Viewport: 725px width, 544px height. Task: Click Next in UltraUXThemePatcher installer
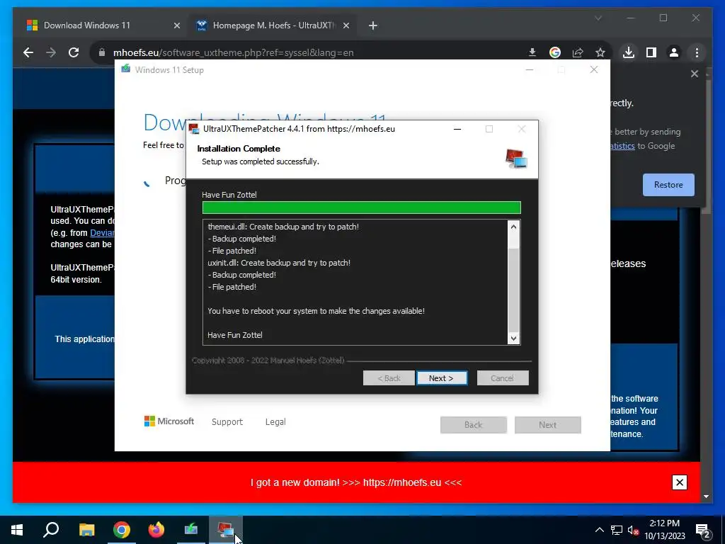(x=442, y=378)
